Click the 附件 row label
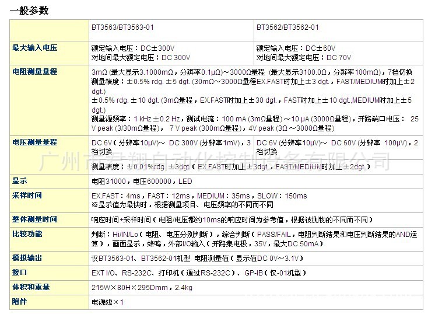The height and width of the screenshot is (314, 428). coord(20,302)
